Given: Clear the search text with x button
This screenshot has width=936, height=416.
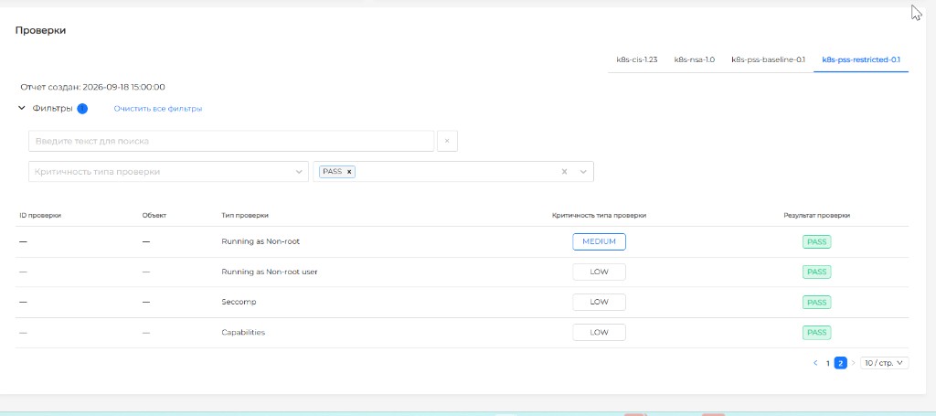Looking at the screenshot, I should pyautogui.click(x=447, y=142).
